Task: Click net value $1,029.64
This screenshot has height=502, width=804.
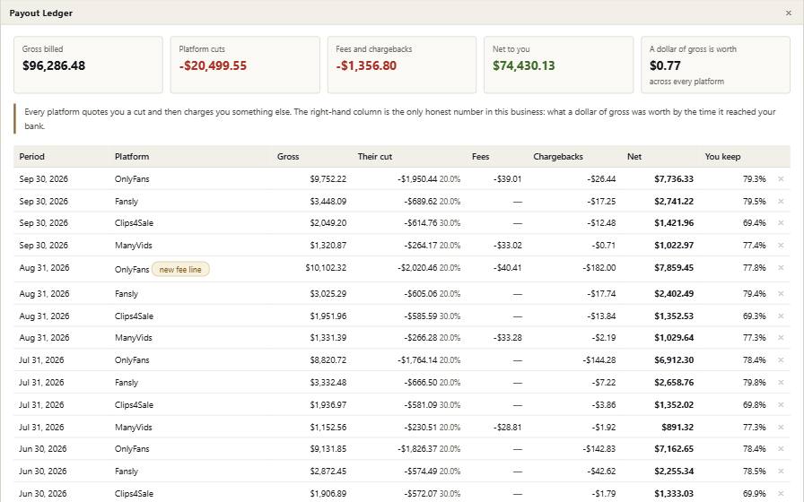Action: pos(674,338)
